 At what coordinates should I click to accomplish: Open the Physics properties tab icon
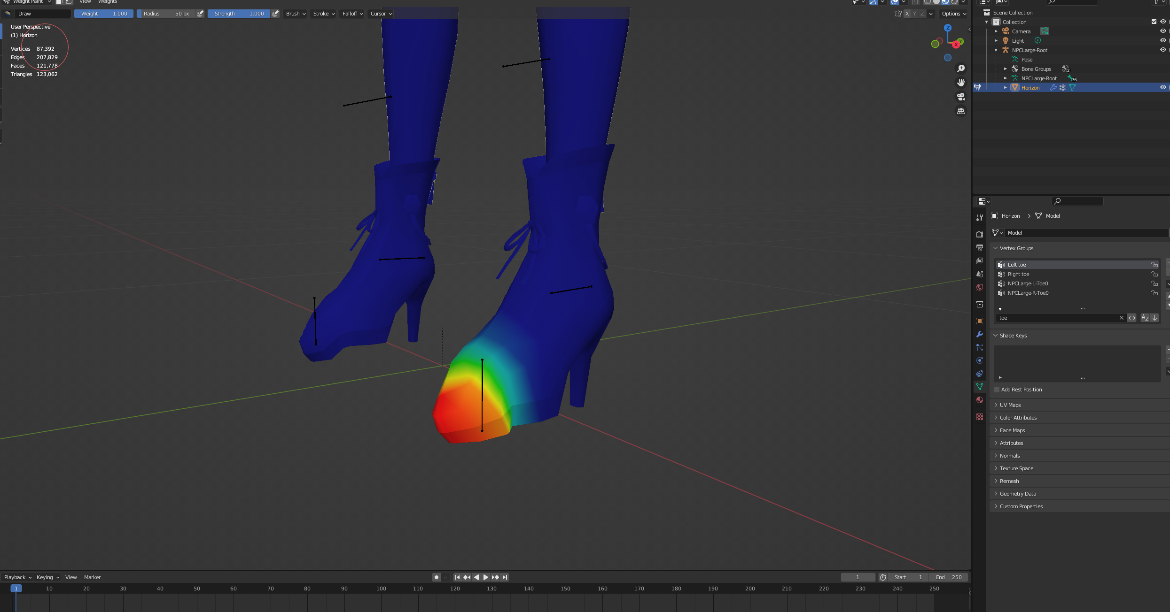(980, 360)
